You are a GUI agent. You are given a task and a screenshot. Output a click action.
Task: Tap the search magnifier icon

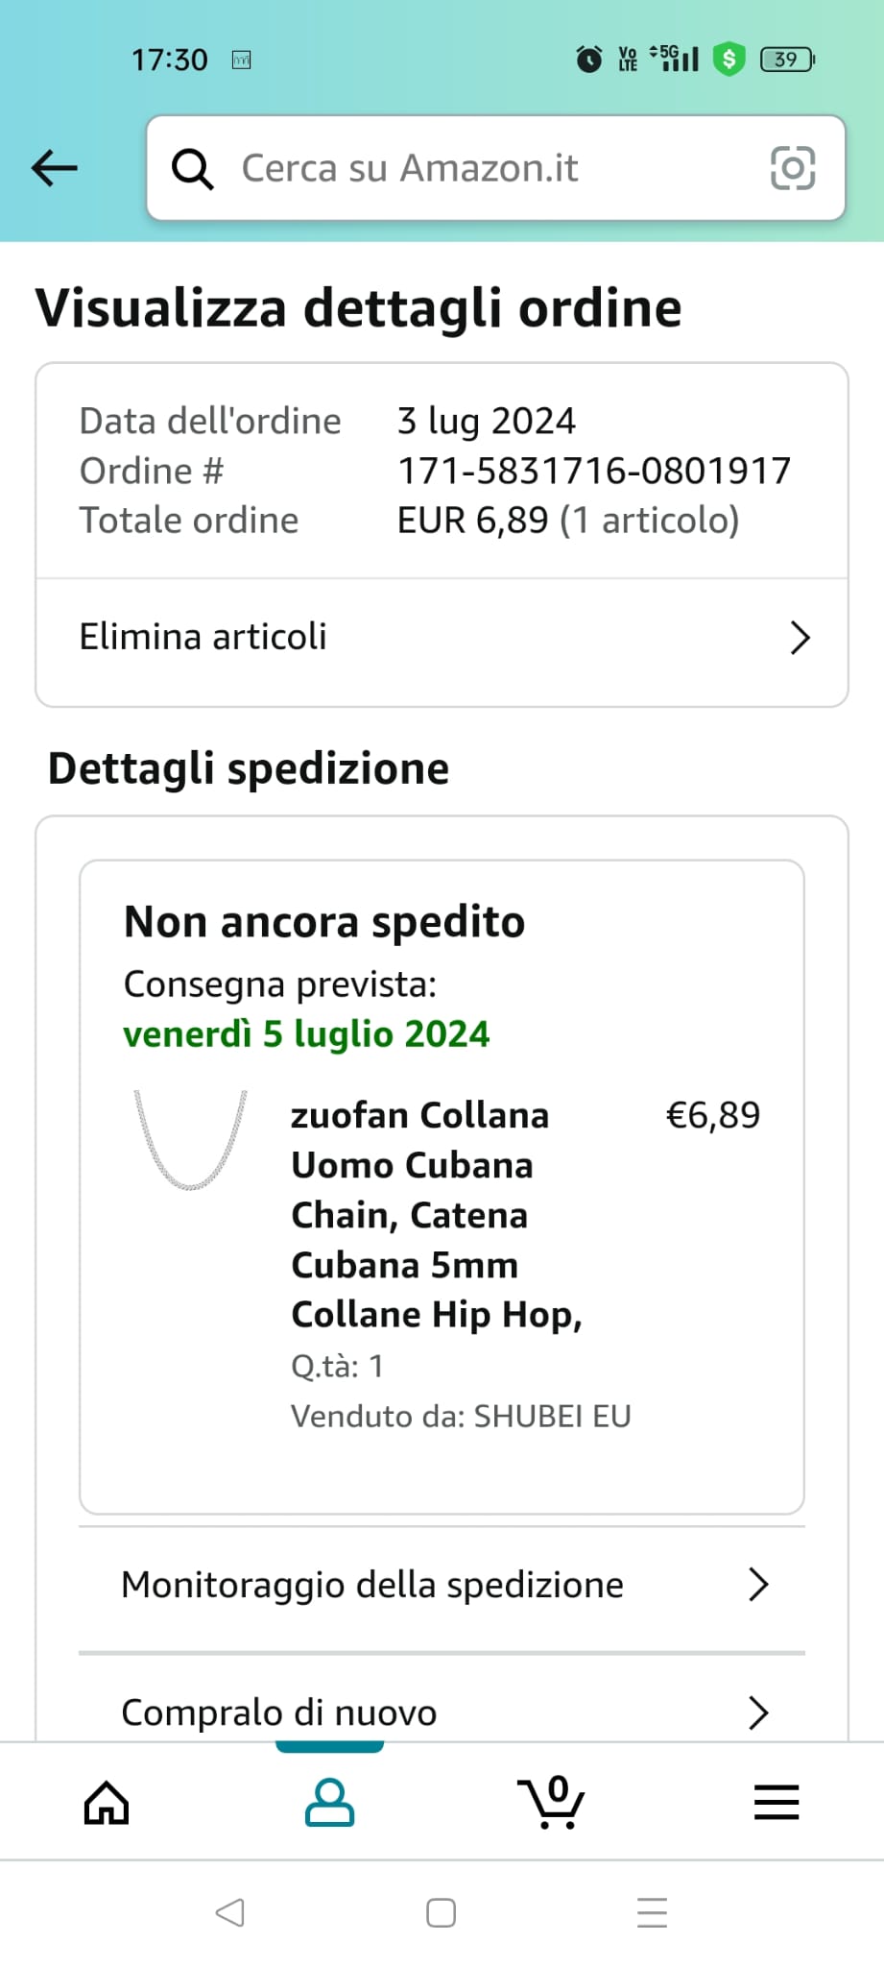coord(192,169)
